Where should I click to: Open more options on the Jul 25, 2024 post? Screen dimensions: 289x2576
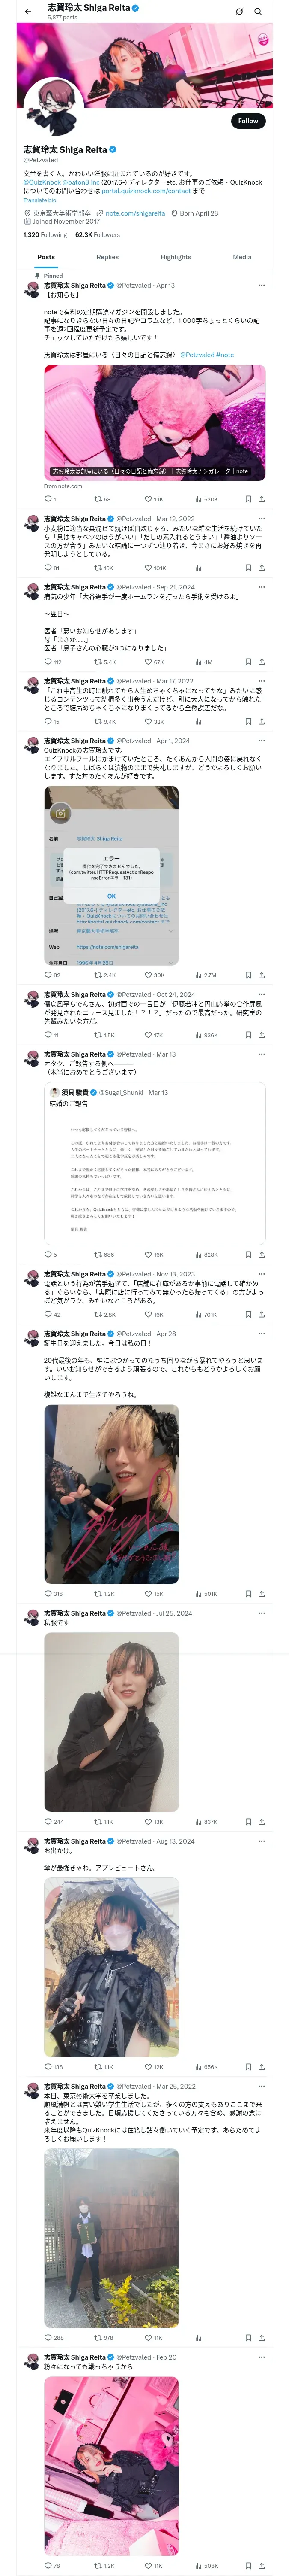pos(261,1613)
